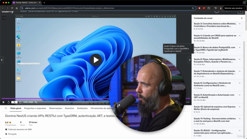Viewport: 247px width, 139px height.
Task: Expand Seção 4 Criando um CRUD chevron
Action: [x=240, y=36]
